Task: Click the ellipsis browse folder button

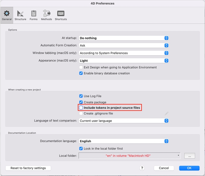Action: 190,156
